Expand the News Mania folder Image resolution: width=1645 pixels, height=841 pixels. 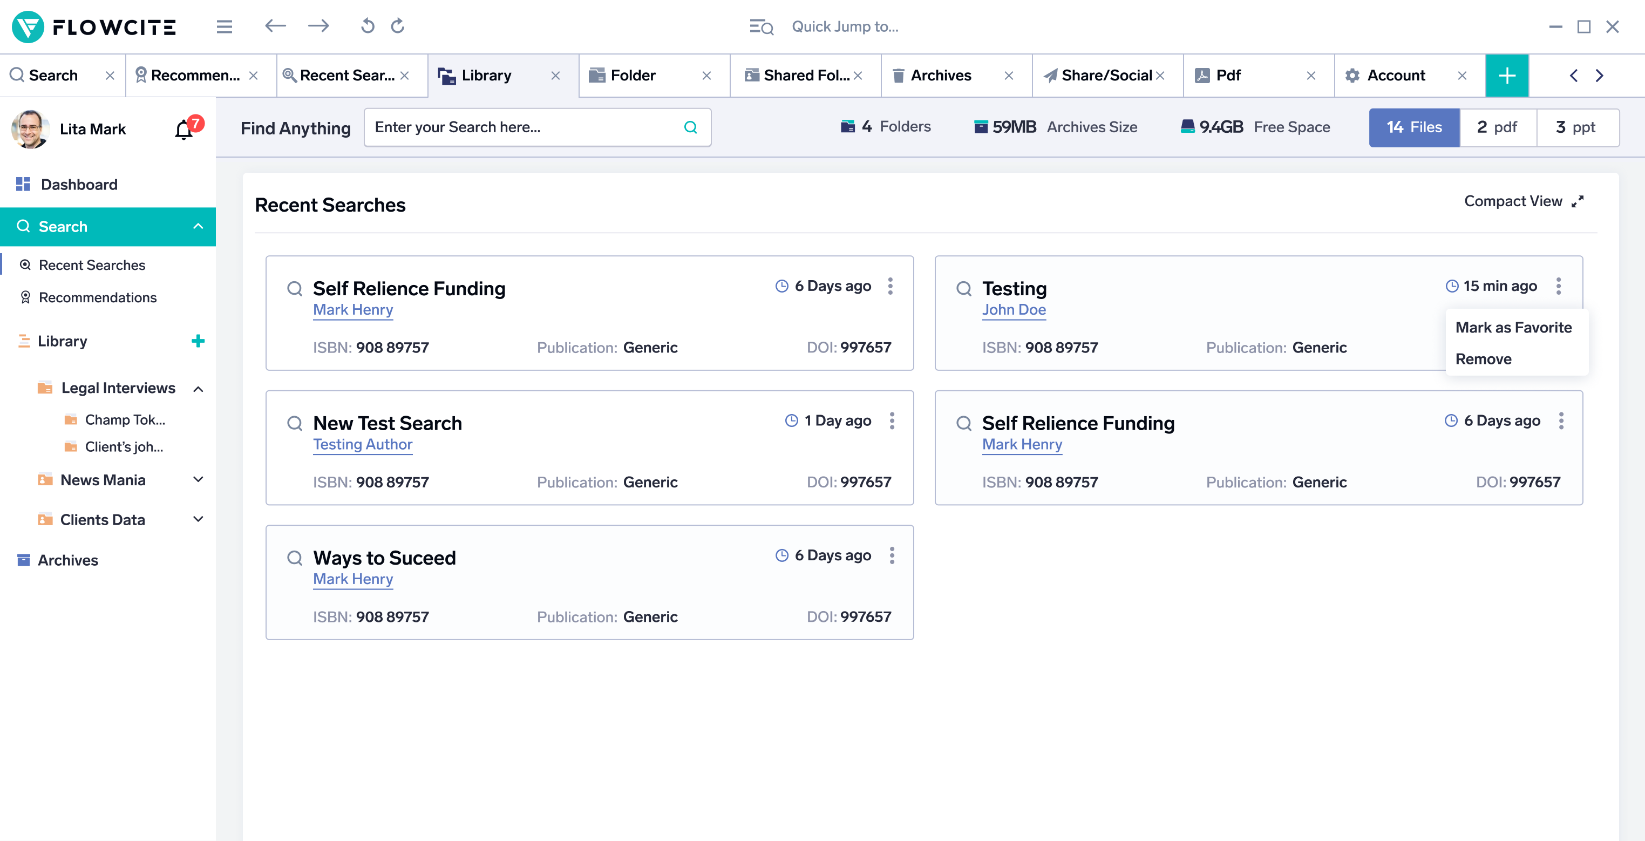[199, 479]
